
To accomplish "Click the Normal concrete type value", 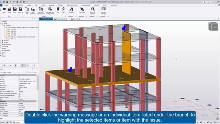I will click(21, 103).
